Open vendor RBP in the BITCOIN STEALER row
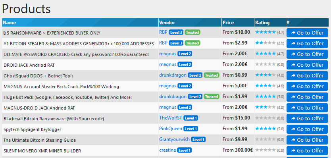331x158 pixels. click(163, 43)
